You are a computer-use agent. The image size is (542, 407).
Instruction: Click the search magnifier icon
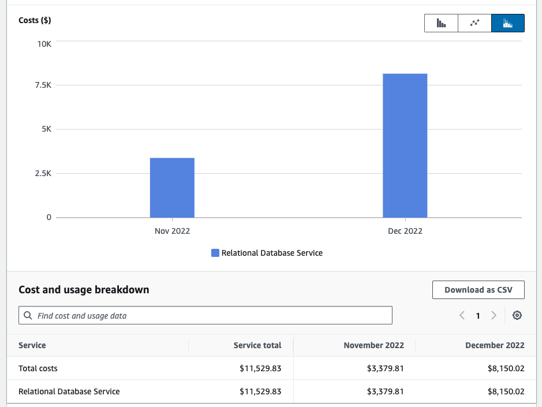27,315
